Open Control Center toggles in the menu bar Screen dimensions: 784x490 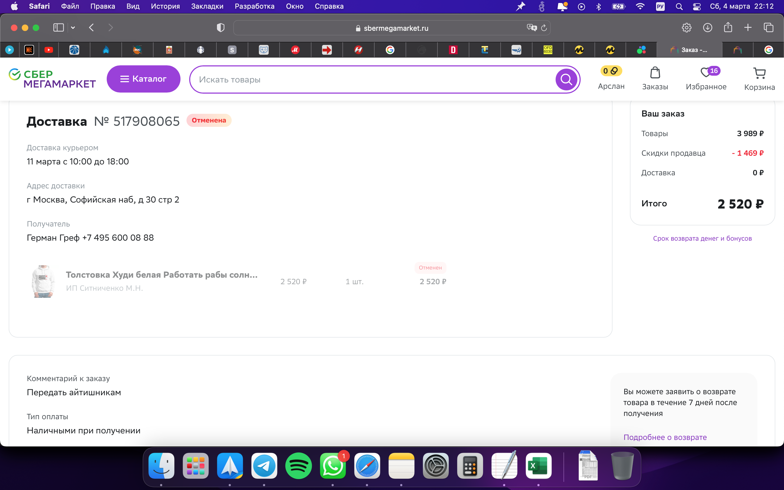pyautogui.click(x=697, y=7)
